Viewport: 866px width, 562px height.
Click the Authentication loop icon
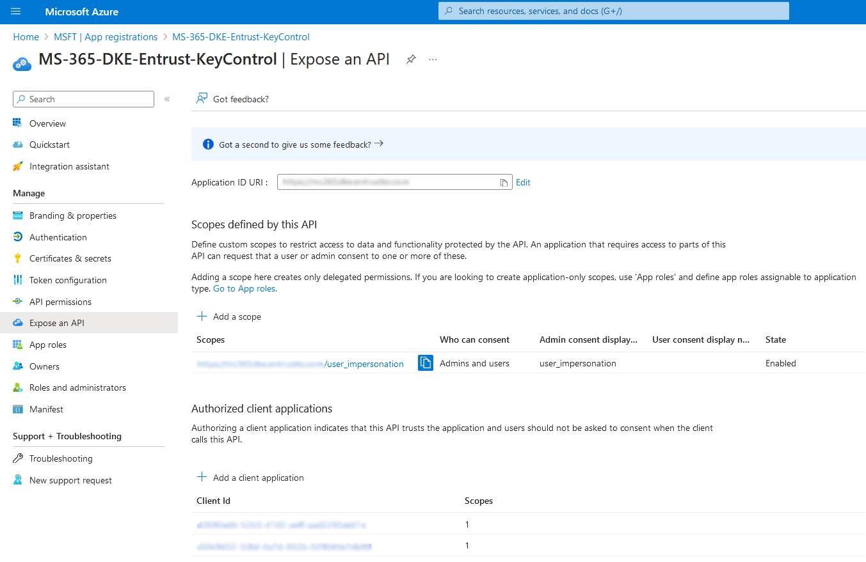[x=18, y=237]
